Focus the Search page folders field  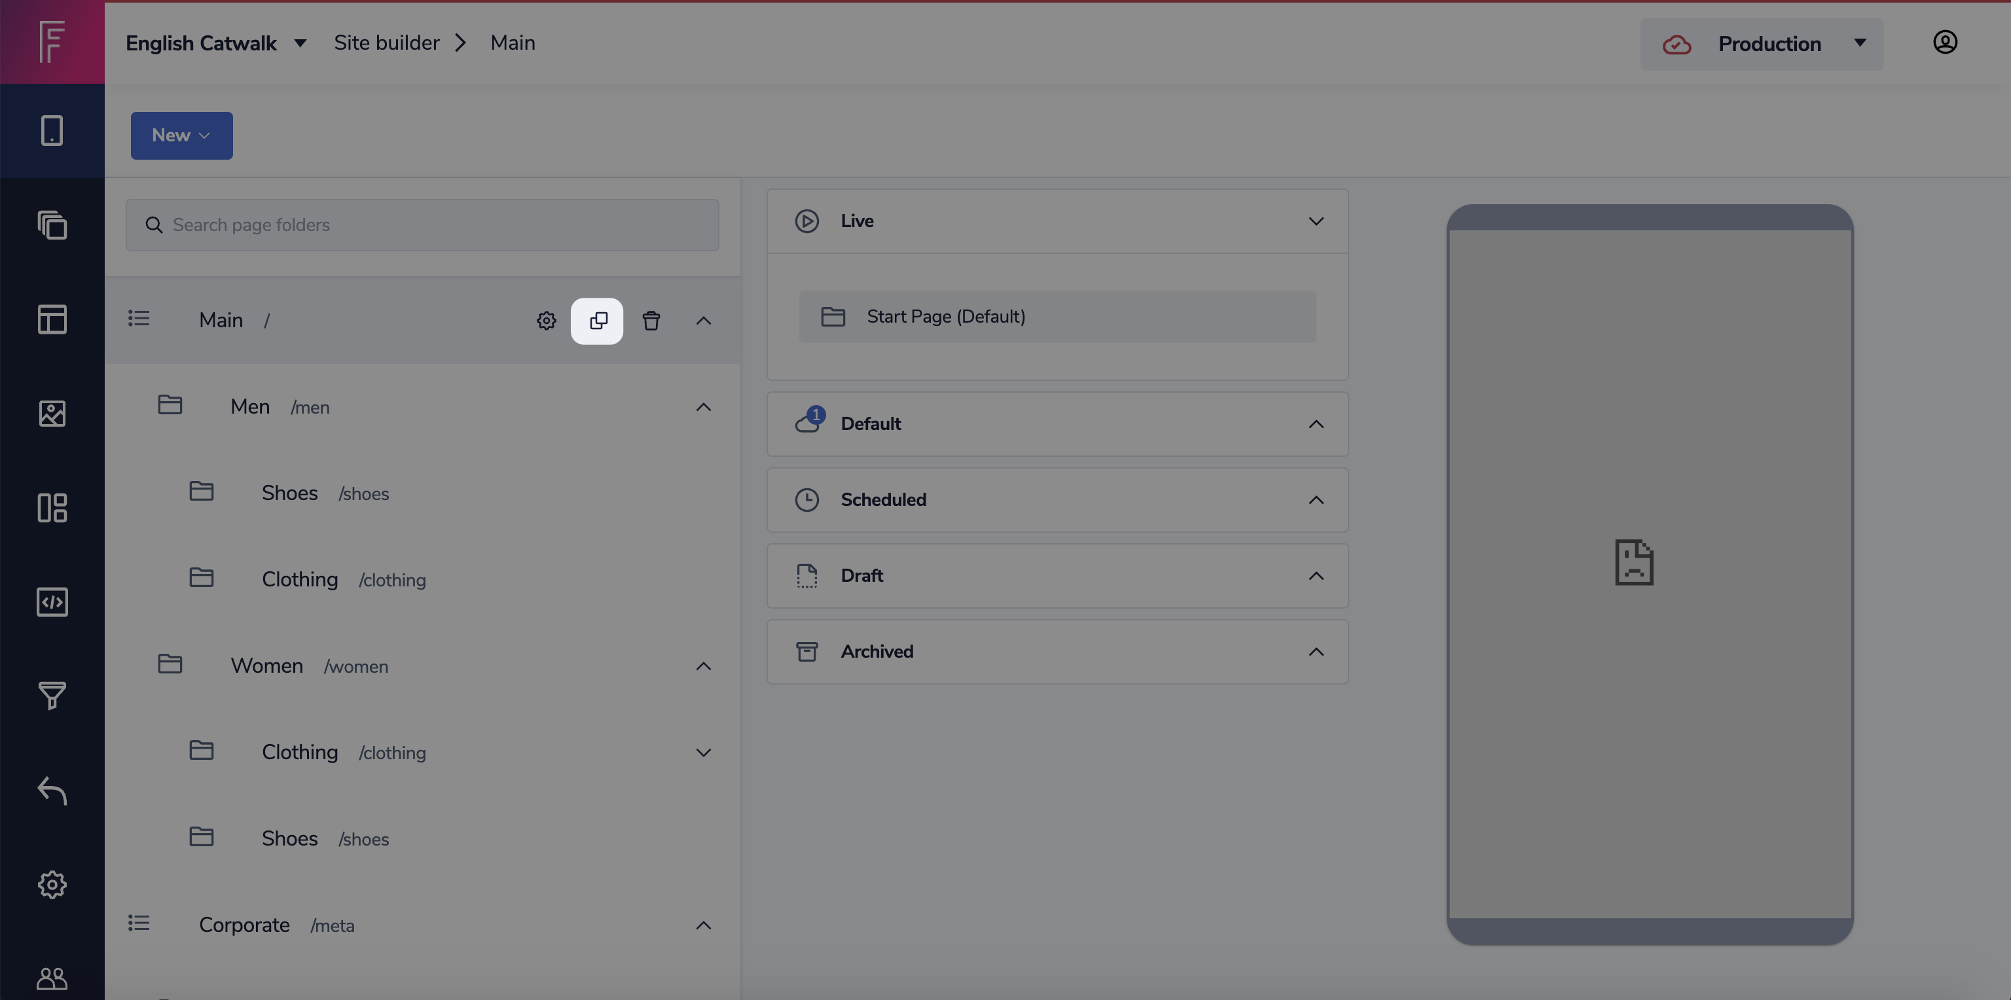(x=422, y=225)
